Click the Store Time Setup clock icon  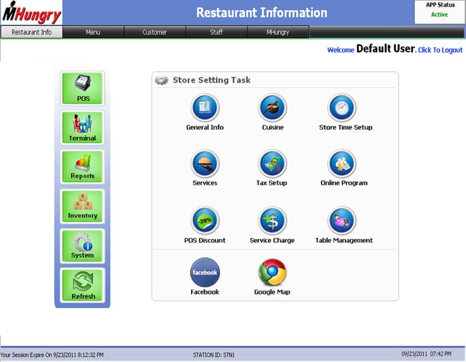pyautogui.click(x=342, y=108)
